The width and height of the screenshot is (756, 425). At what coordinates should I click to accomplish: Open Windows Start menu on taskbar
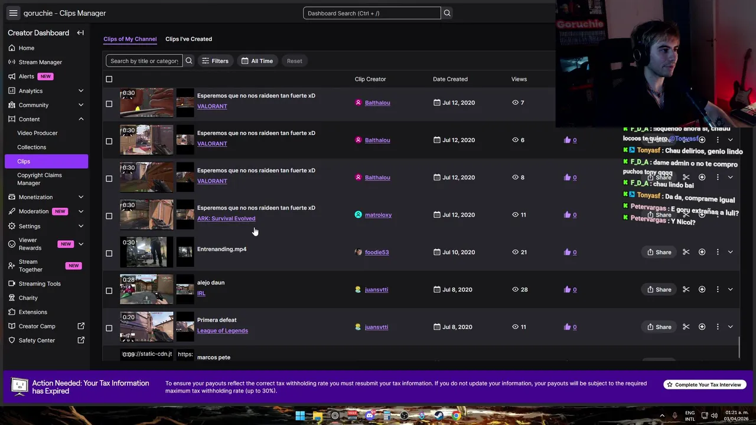coord(300,416)
